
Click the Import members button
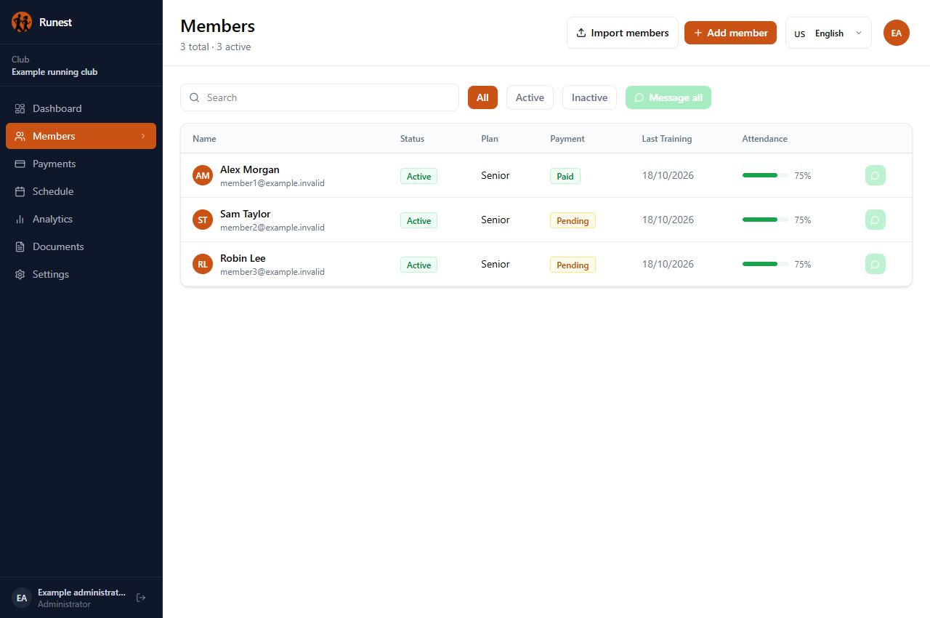[x=623, y=33]
